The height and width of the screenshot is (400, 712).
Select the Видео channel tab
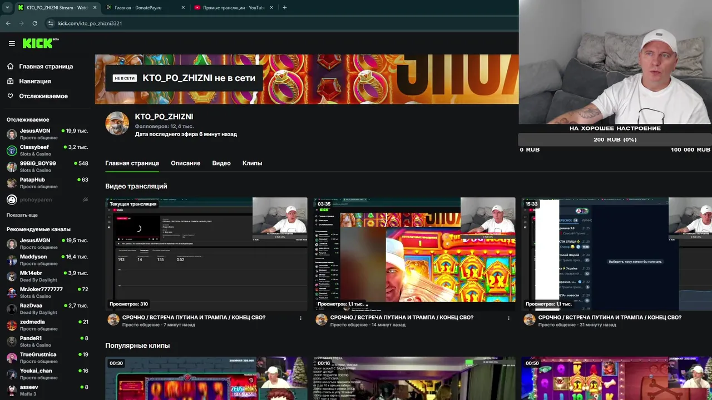pos(221,163)
